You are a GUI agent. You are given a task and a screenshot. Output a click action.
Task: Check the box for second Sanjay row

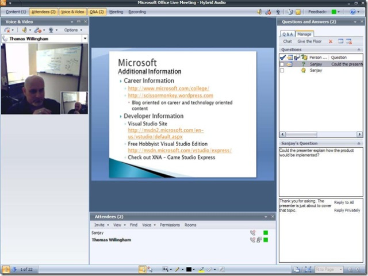pyautogui.click(x=282, y=70)
